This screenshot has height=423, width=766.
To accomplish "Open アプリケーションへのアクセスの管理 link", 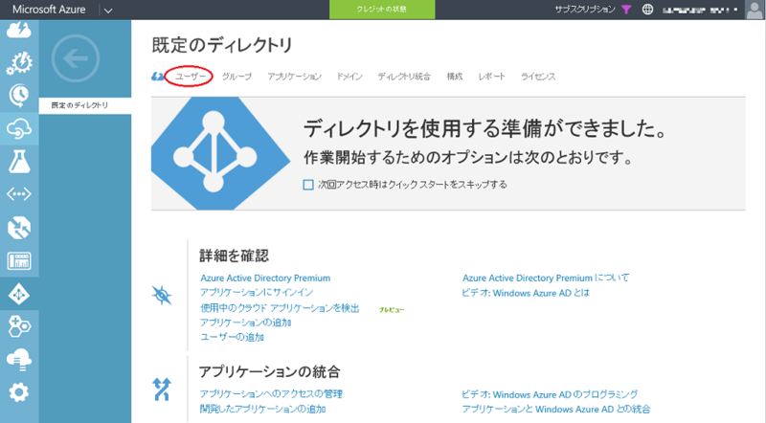I will pyautogui.click(x=271, y=393).
